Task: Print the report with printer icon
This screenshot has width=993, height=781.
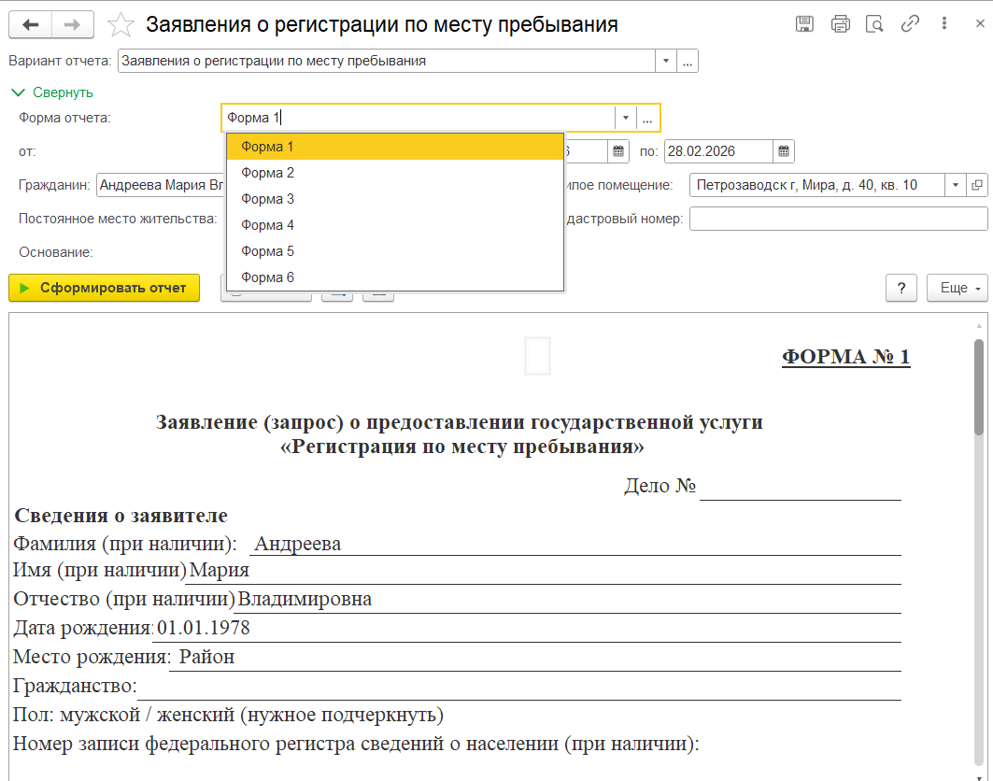Action: tap(840, 24)
